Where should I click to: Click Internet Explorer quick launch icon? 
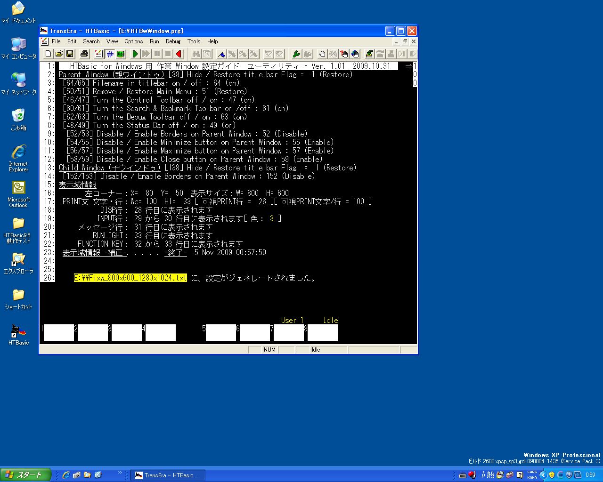pos(66,475)
